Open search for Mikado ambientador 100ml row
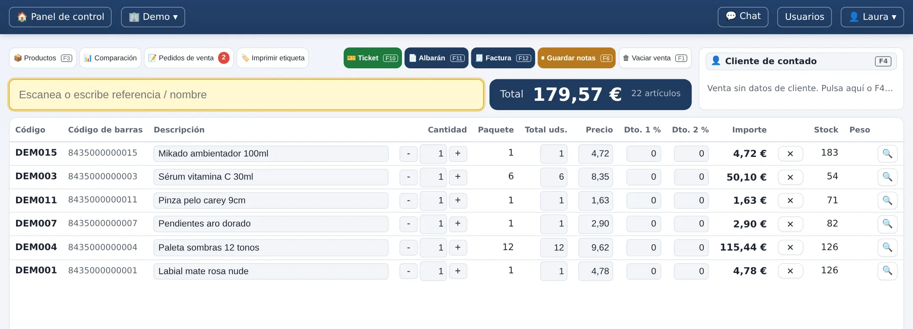This screenshot has width=913, height=329. [887, 154]
